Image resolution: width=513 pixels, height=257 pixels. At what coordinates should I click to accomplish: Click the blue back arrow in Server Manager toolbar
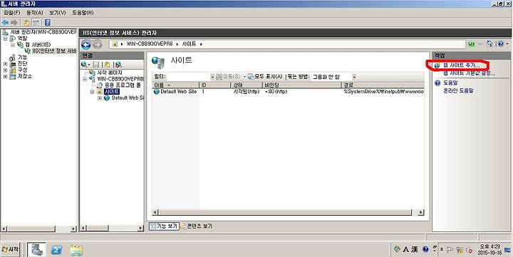(x=5, y=23)
